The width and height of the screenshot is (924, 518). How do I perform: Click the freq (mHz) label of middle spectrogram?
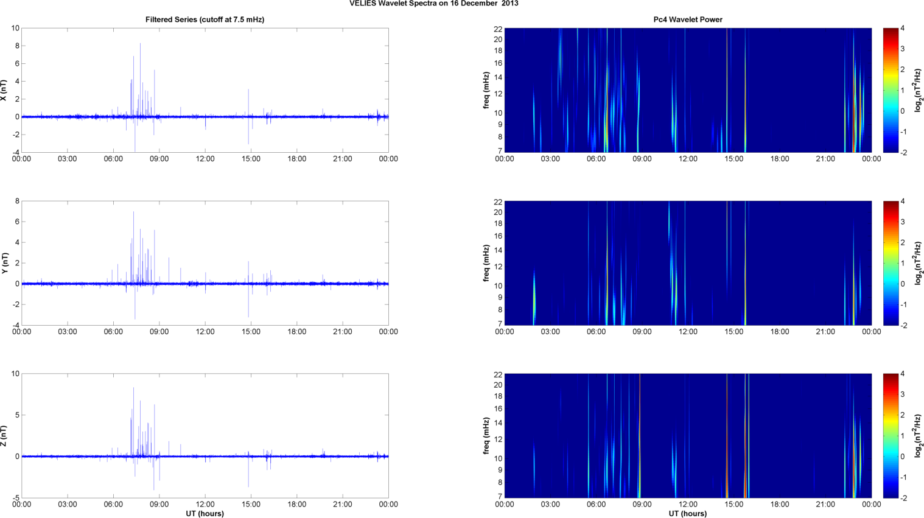[486, 263]
